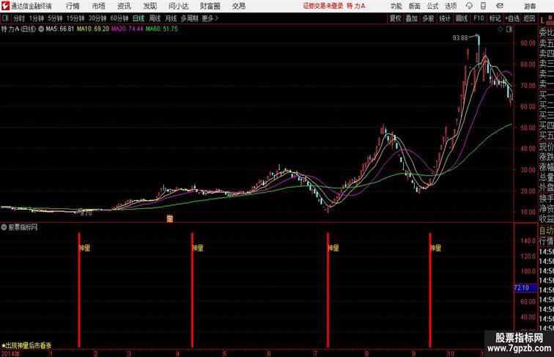Click the MA5: 66.81 indicator value
554x357 pixels.
[x=60, y=29]
